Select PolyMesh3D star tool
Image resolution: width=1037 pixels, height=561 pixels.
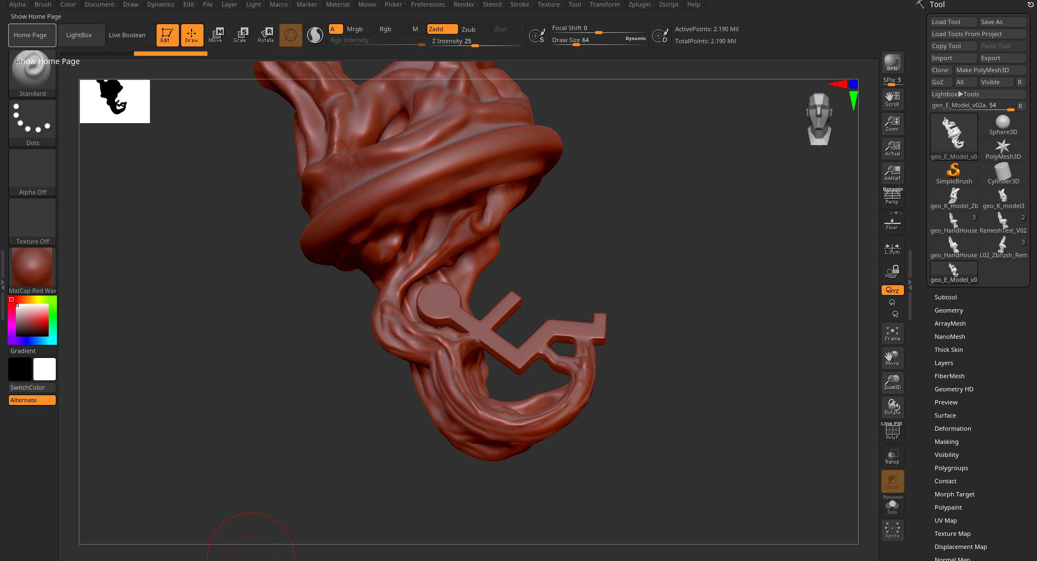(x=1003, y=149)
